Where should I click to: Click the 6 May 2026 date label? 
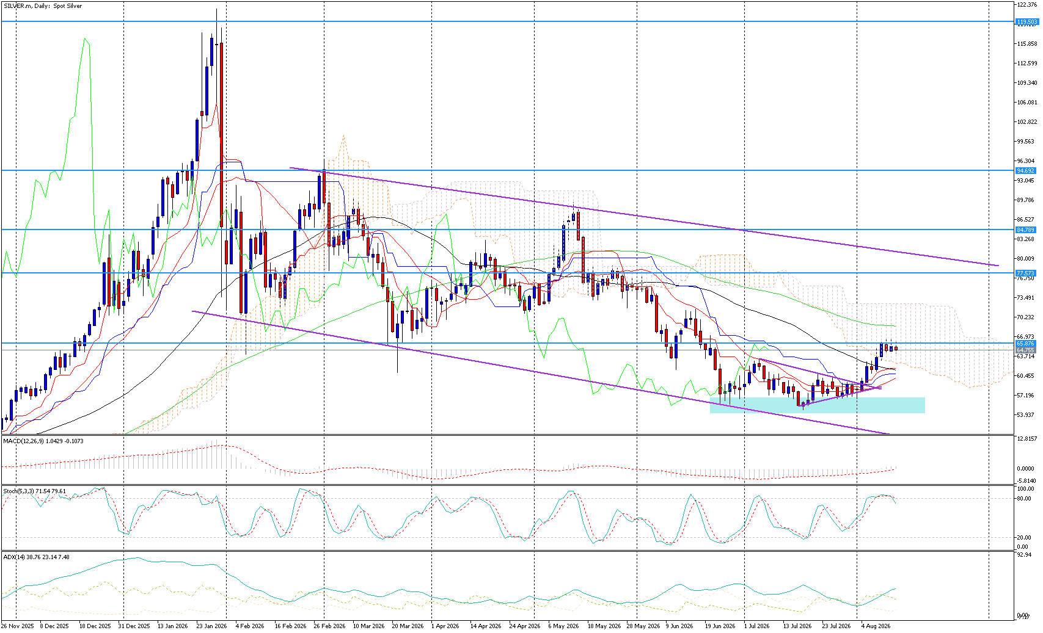click(x=563, y=626)
